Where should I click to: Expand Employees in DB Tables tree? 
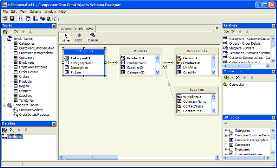click(226, 149)
